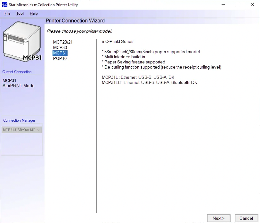260x223 pixels.
Task: Open the Tool menu
Action: [x=20, y=13]
